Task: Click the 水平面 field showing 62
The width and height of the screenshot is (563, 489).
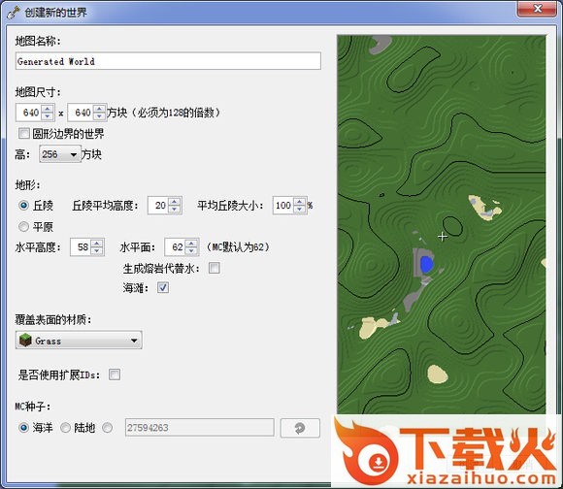Action: coord(176,246)
